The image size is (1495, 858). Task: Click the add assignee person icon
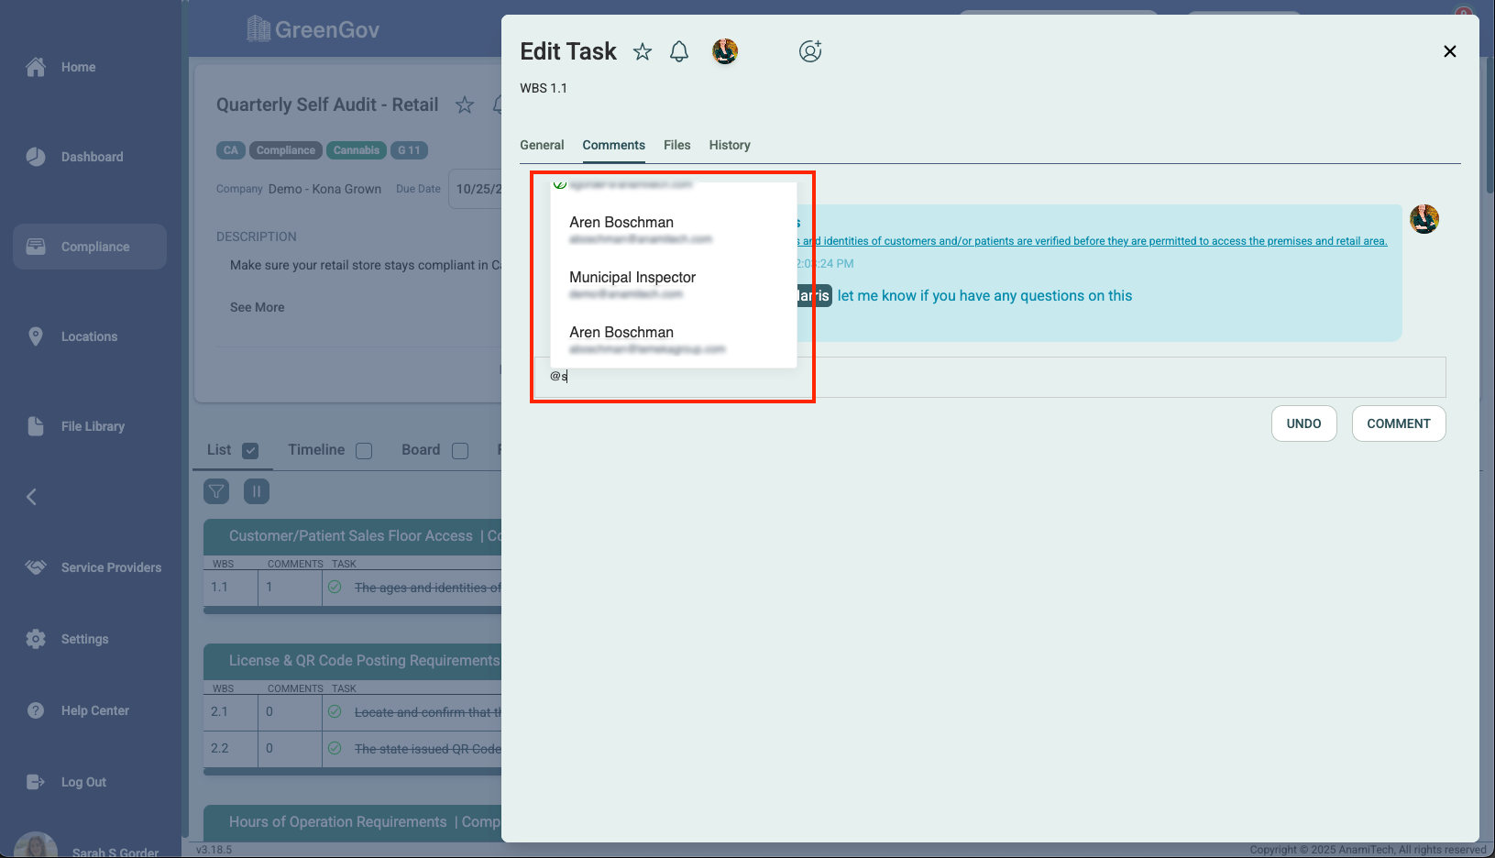(x=810, y=51)
